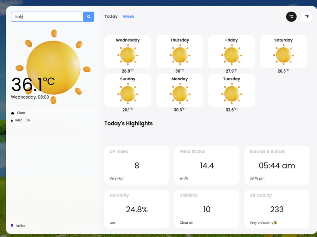Click the city search input field
Screen dimensions: 317x237
(47, 16)
